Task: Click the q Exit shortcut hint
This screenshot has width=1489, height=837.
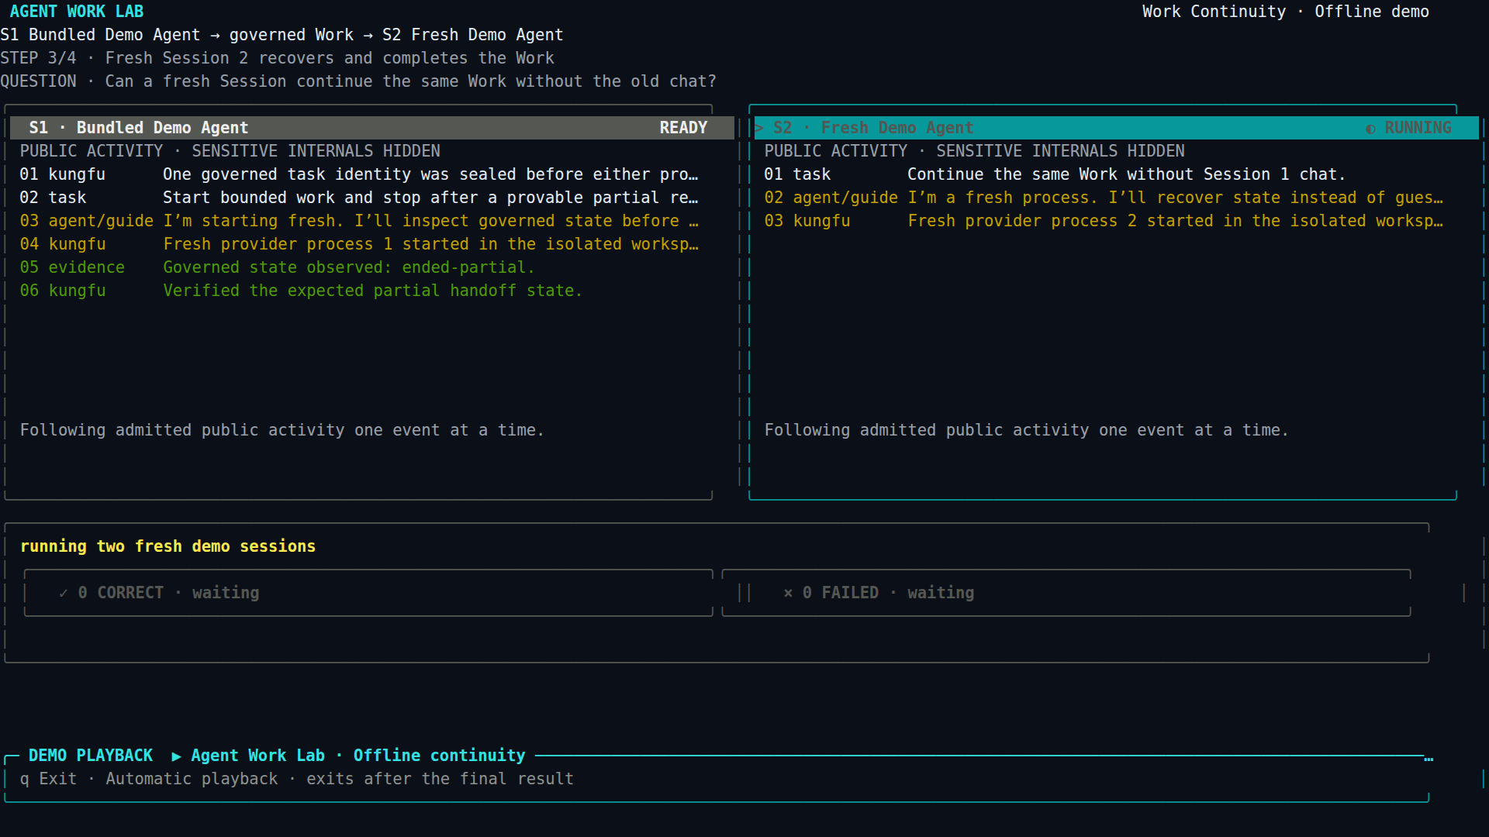Action: point(48,779)
